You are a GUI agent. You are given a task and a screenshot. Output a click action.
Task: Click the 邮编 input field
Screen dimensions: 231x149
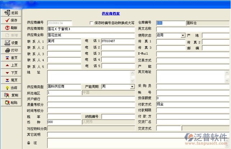click(216, 48)
